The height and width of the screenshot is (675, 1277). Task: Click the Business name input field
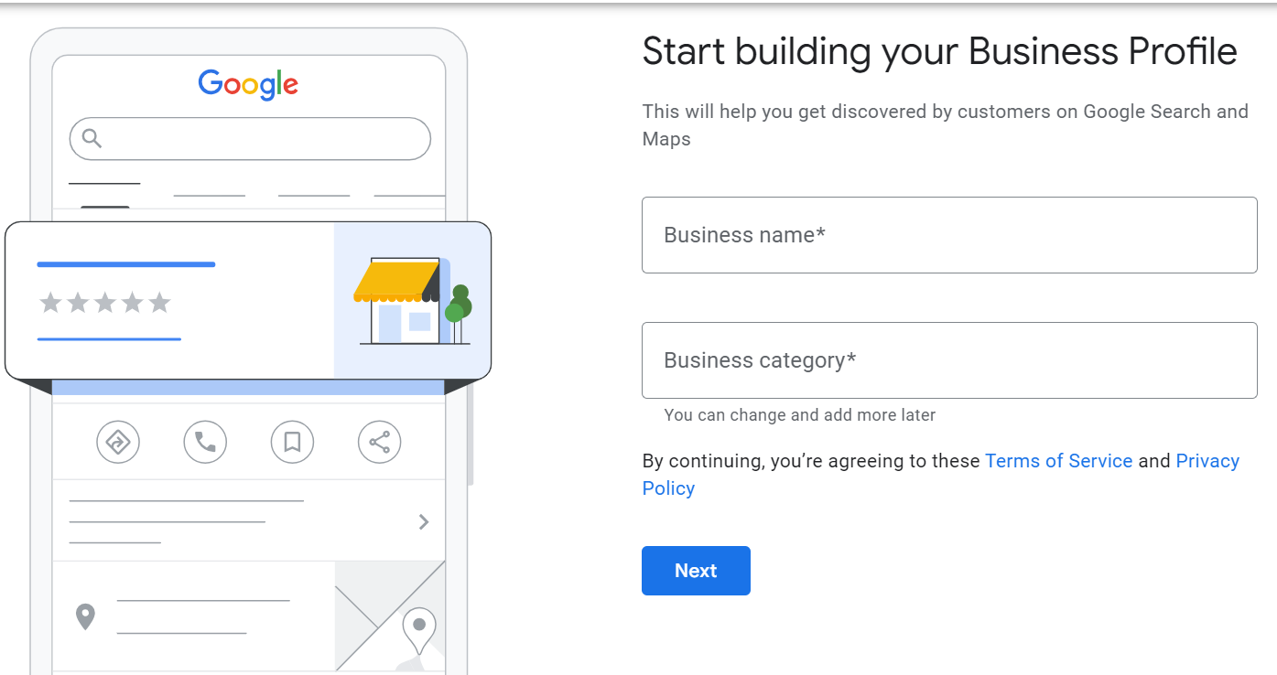point(949,235)
